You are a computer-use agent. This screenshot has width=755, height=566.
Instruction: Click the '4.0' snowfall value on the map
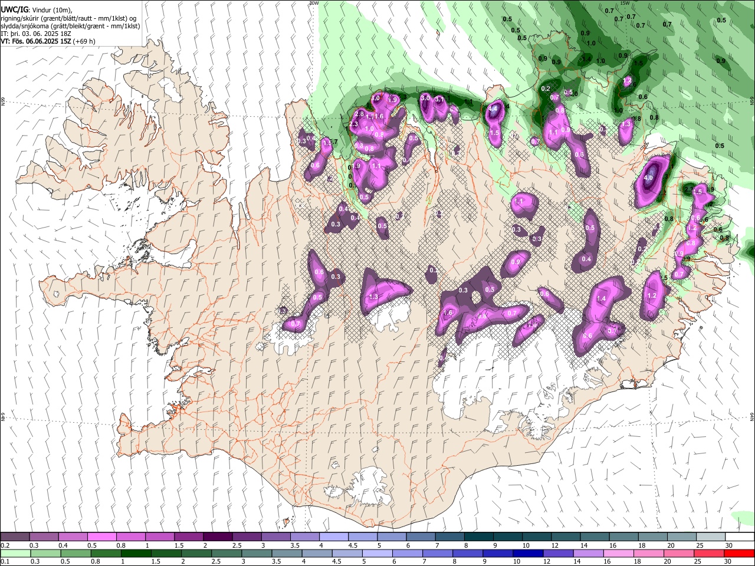[648, 177]
